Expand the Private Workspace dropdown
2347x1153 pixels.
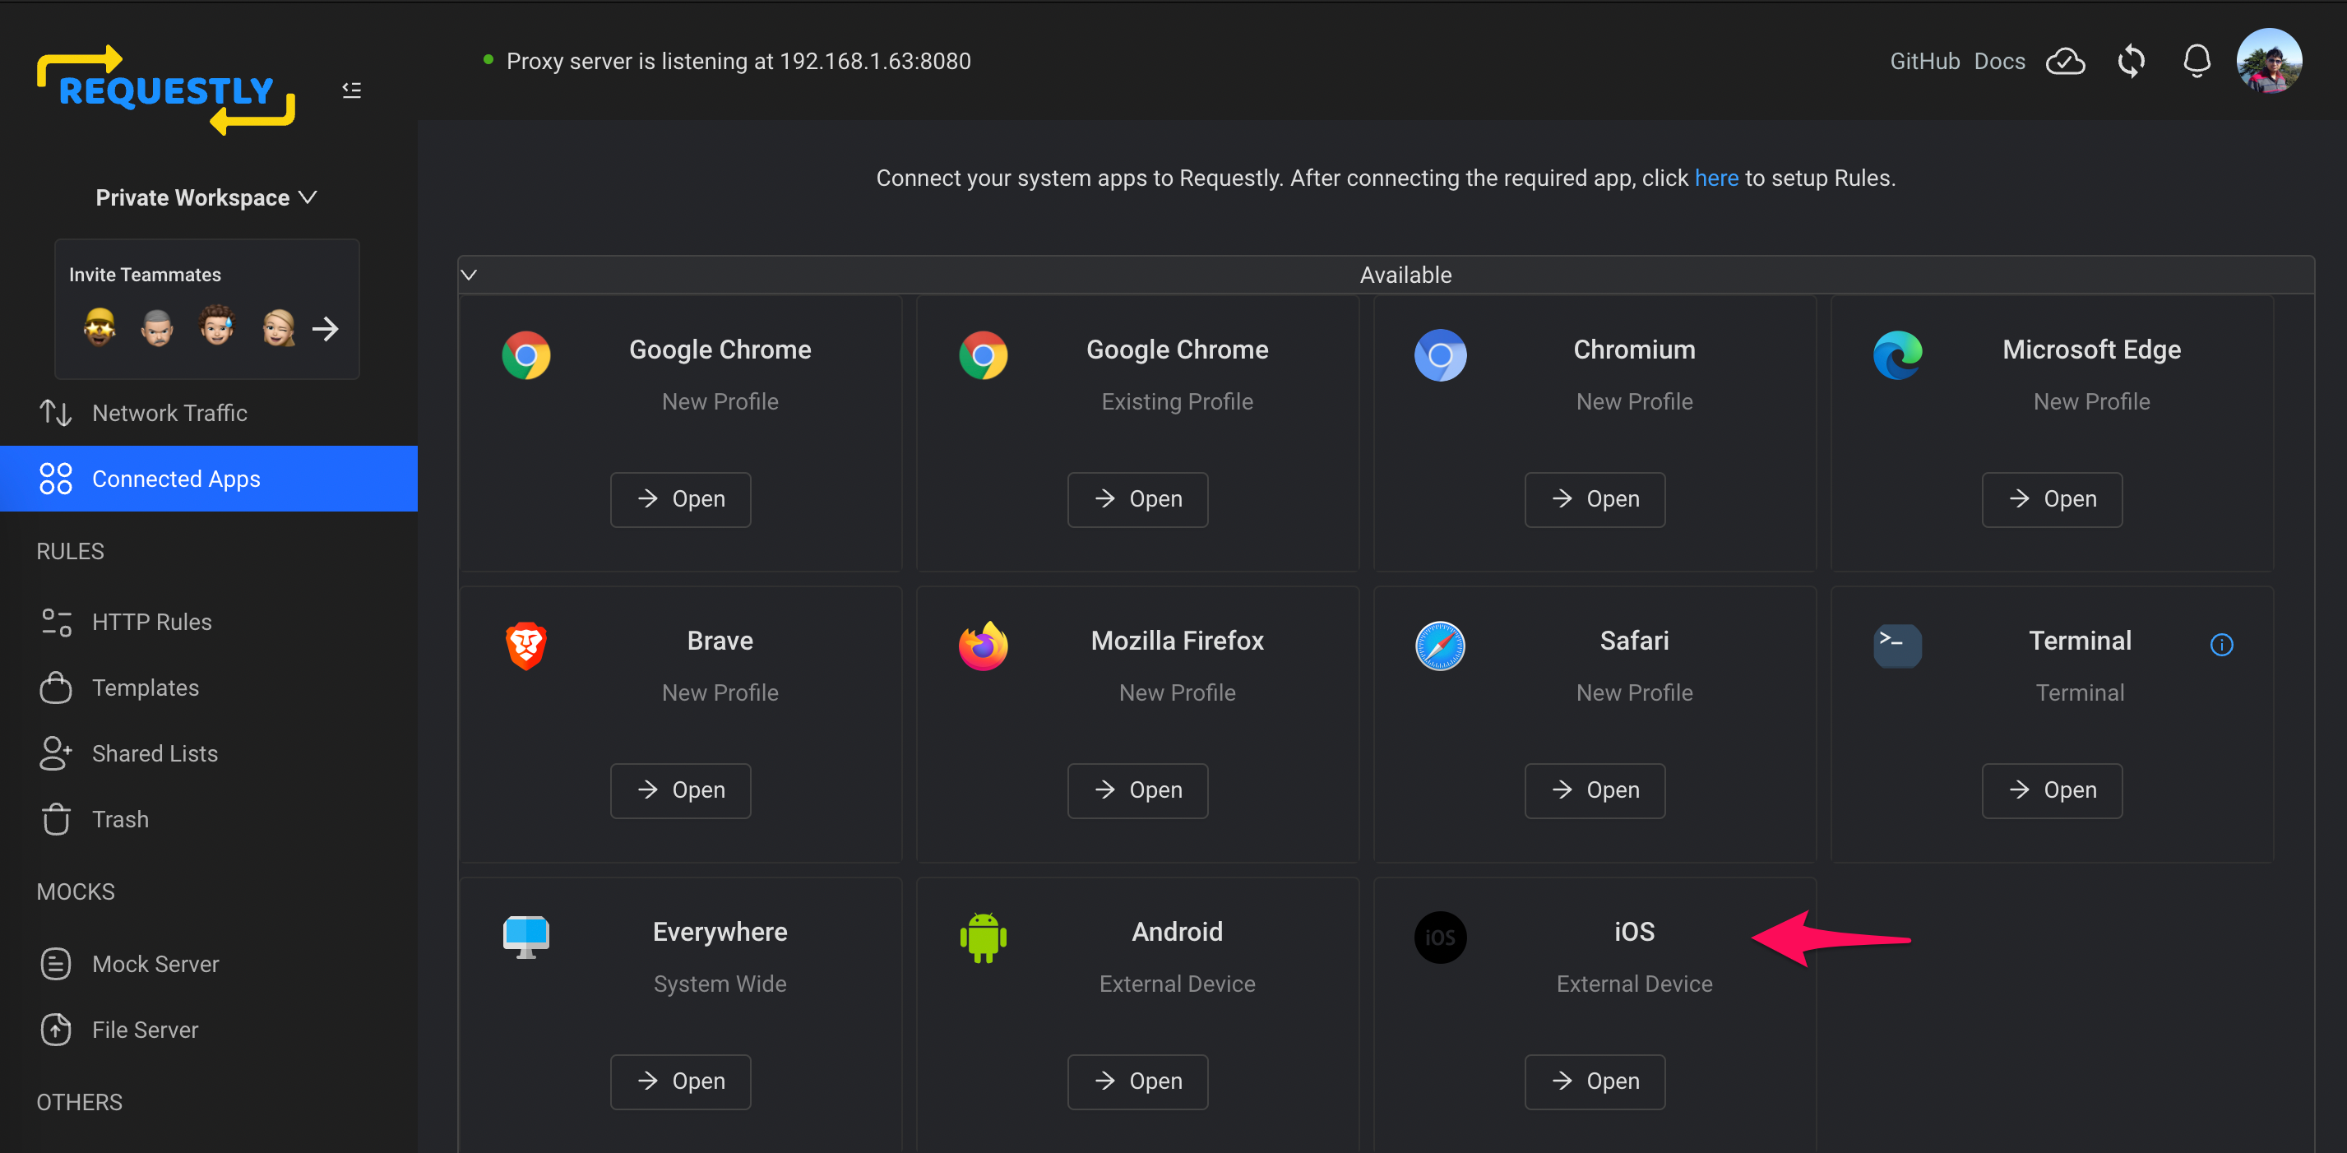coord(206,198)
